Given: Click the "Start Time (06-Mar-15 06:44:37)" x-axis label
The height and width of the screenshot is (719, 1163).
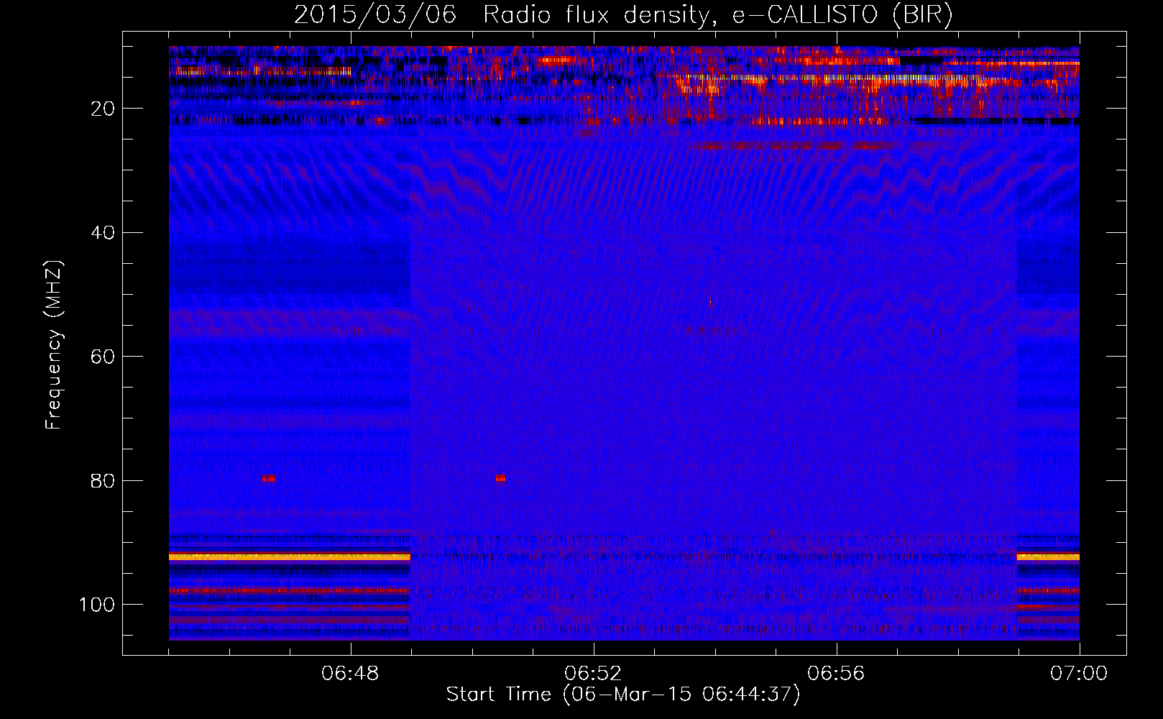Looking at the screenshot, I should (x=623, y=695).
